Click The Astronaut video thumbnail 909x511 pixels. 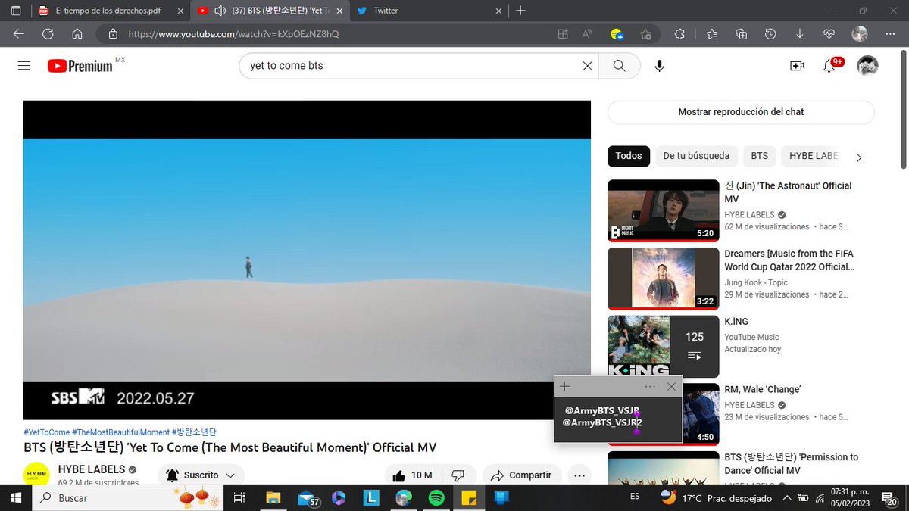pos(663,211)
